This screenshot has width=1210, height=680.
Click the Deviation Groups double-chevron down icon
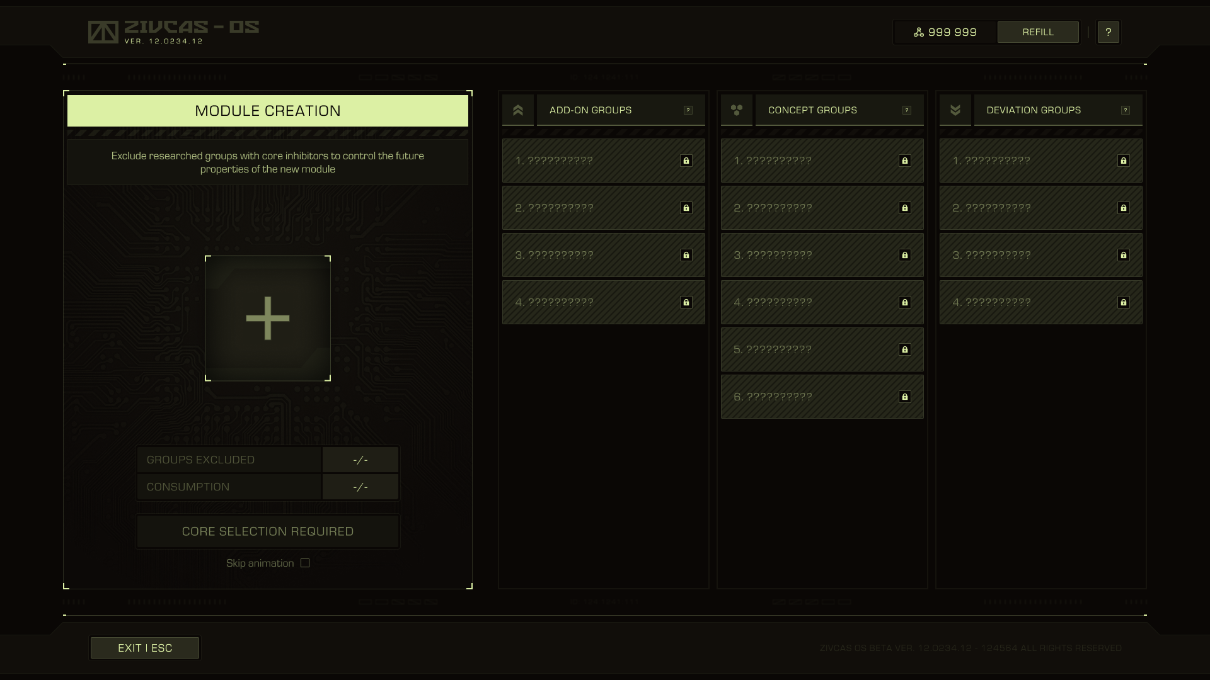[955, 110]
